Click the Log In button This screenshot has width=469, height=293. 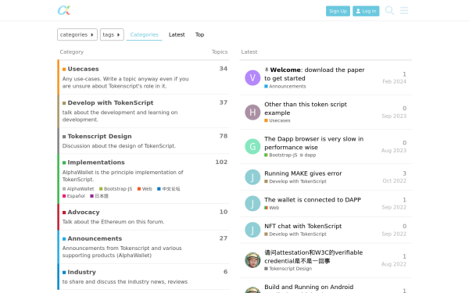click(366, 11)
